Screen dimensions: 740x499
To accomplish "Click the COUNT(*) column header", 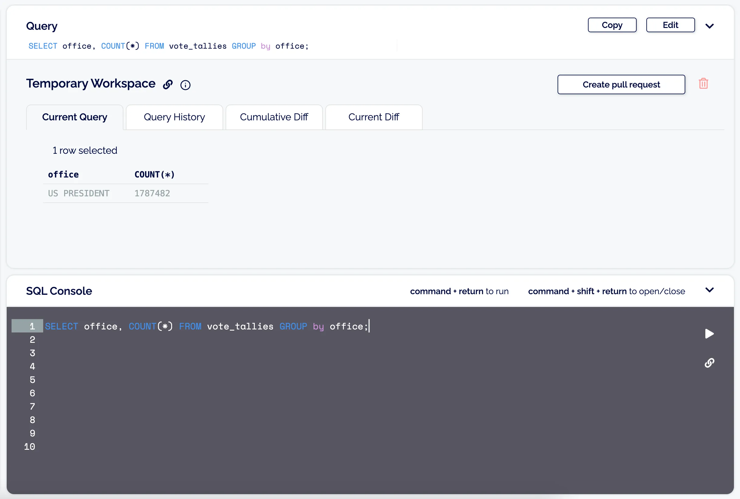I will click(x=154, y=174).
